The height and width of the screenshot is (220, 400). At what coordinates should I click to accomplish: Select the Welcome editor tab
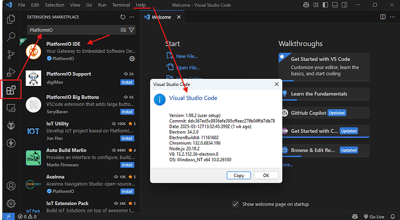tap(162, 17)
